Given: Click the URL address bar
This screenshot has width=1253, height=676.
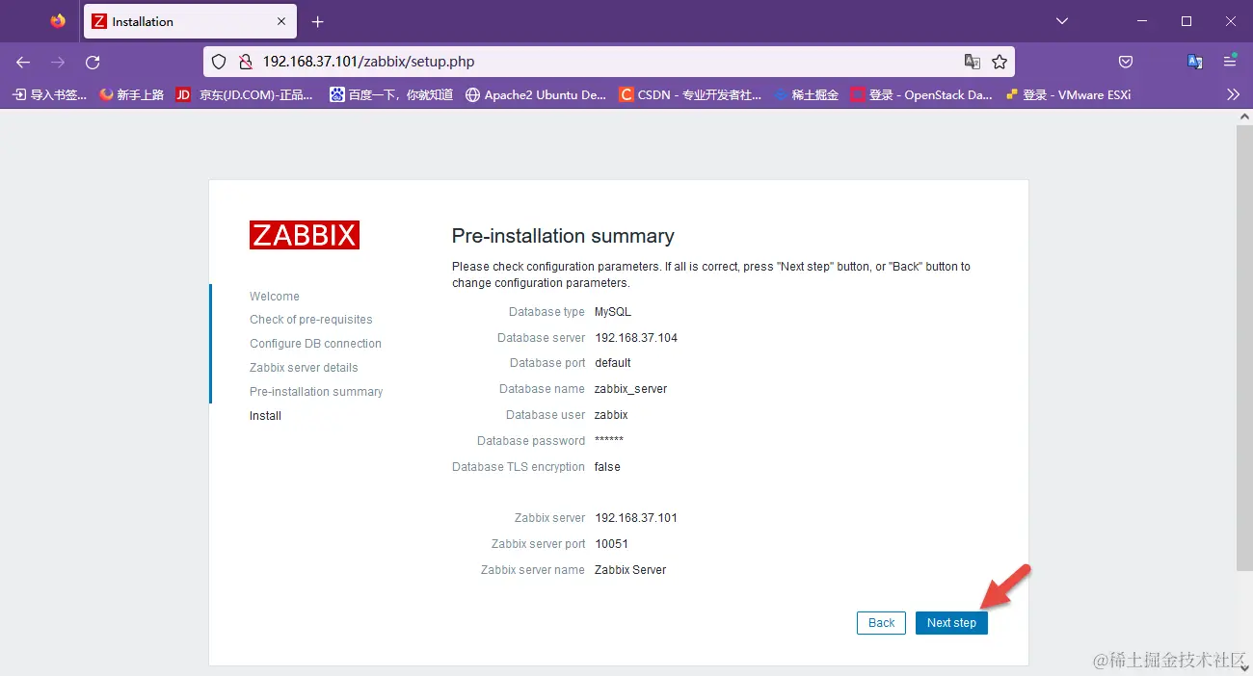Looking at the screenshot, I should [x=607, y=62].
